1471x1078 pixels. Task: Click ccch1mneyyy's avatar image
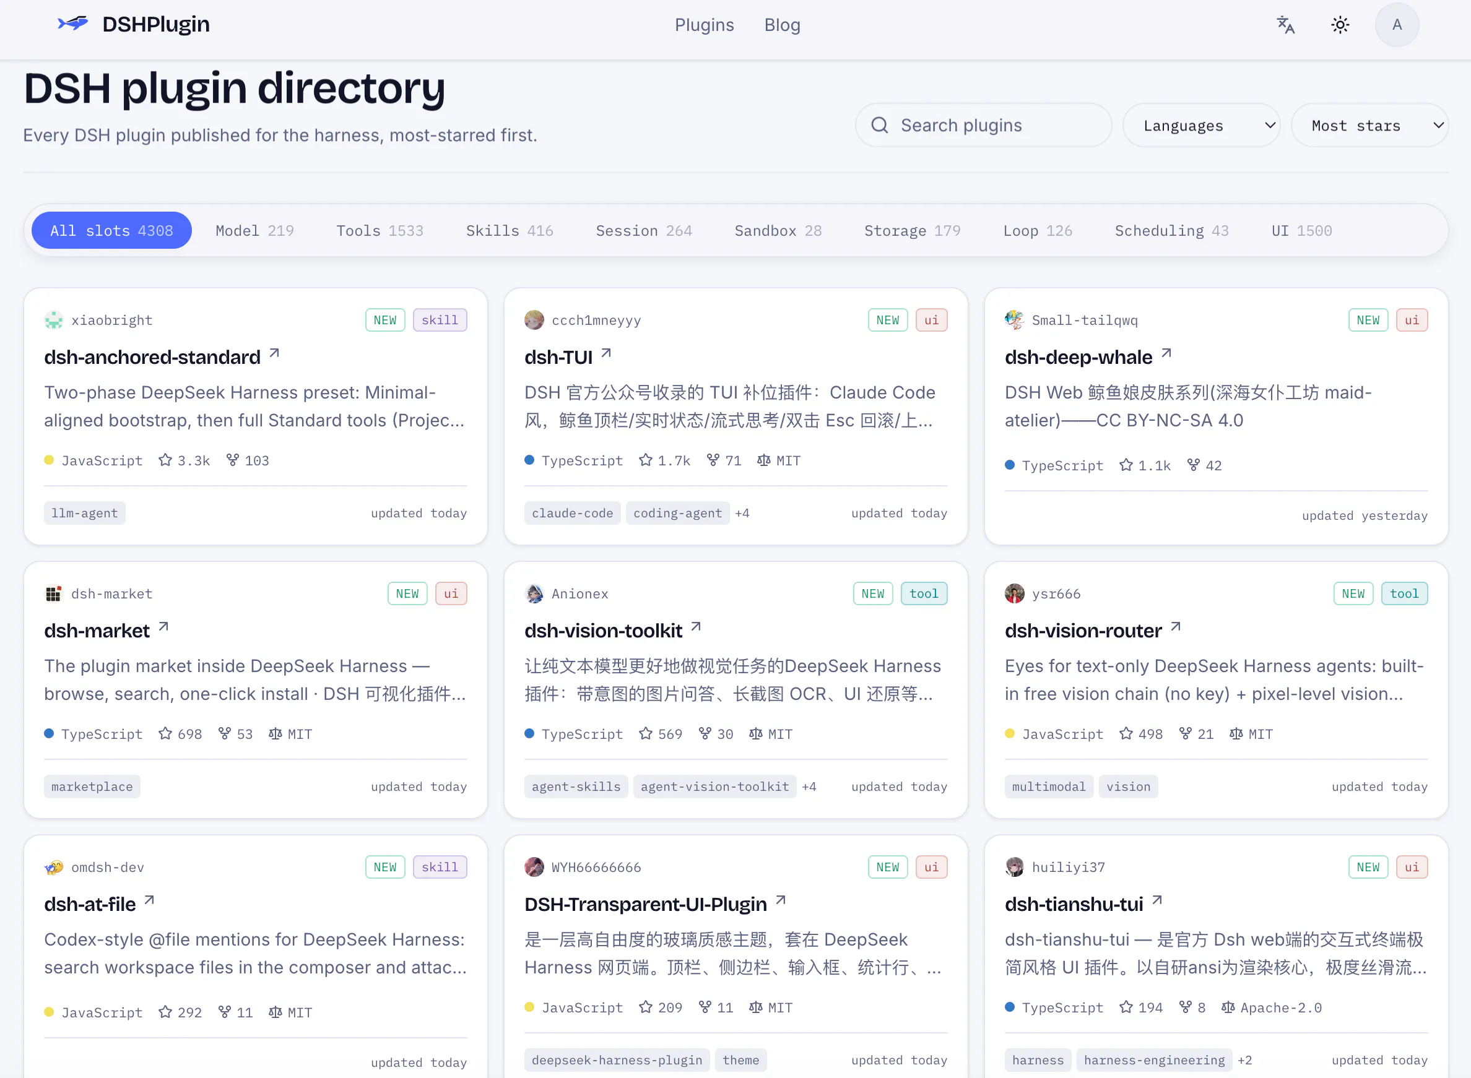pyautogui.click(x=534, y=321)
